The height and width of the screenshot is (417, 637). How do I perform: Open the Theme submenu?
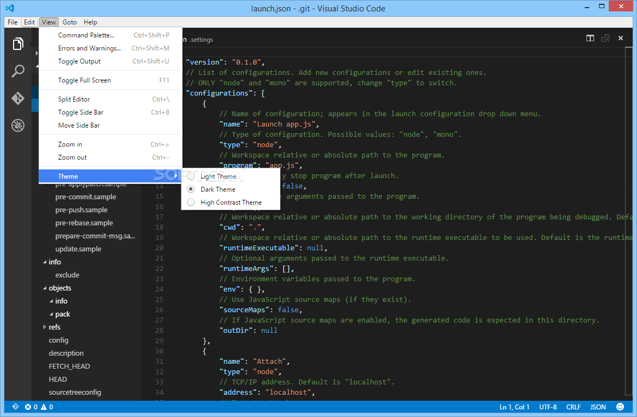[110, 176]
